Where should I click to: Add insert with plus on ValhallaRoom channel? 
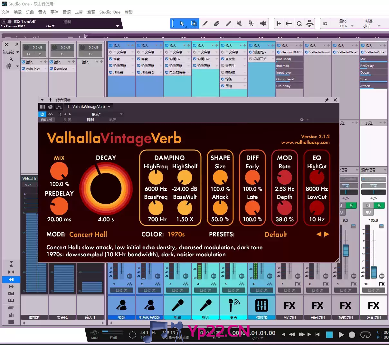329,45
